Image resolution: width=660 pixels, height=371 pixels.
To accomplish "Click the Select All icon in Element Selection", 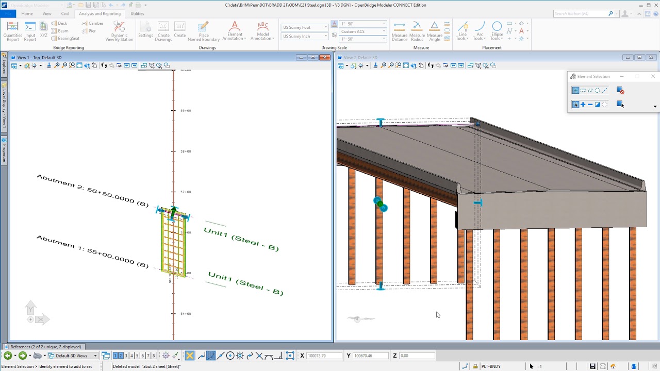I will tap(620, 104).
